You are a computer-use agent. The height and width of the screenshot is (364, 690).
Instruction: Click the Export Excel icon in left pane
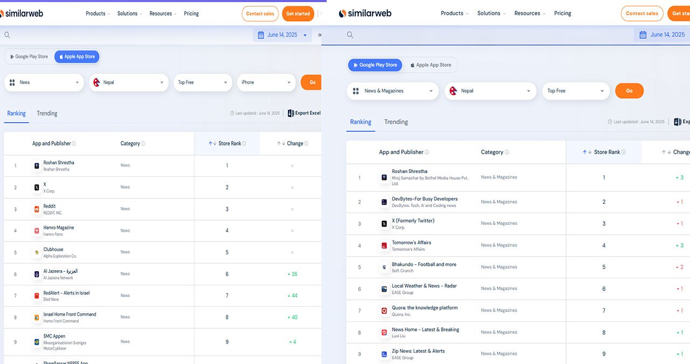(x=291, y=113)
